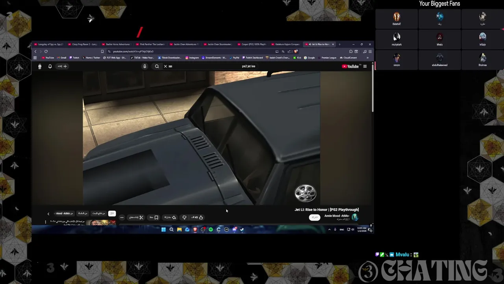Open the YouTube bookmark
504x284 pixels.
coord(48,58)
